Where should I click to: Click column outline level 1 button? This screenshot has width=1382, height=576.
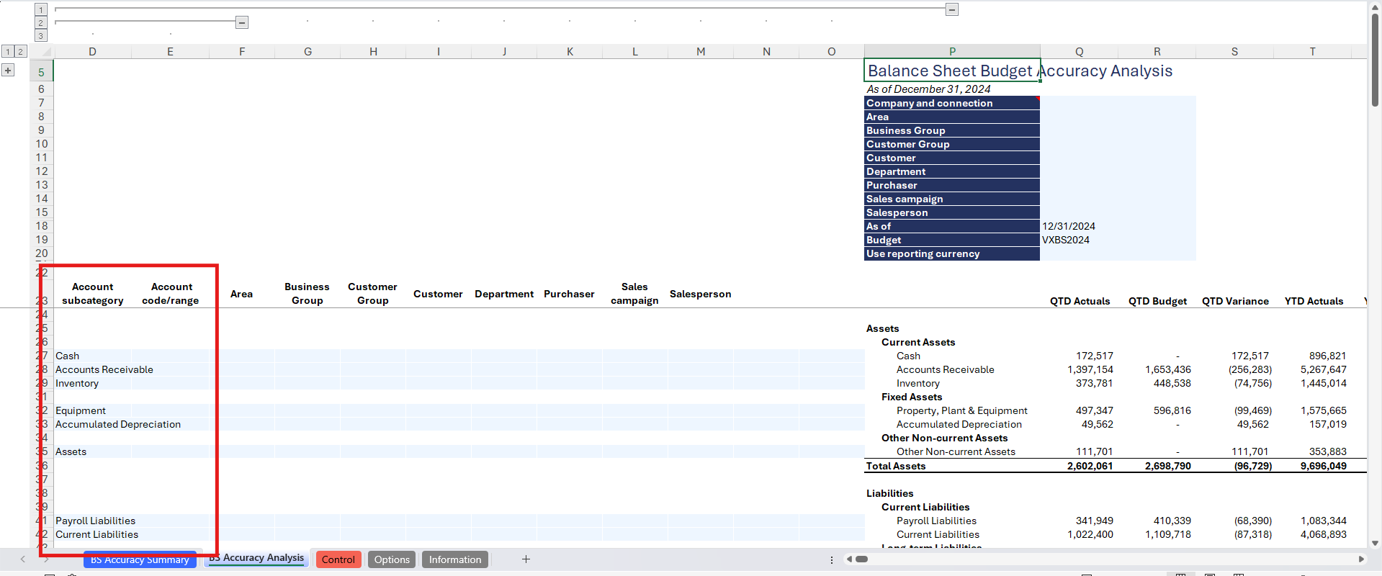pyautogui.click(x=41, y=9)
